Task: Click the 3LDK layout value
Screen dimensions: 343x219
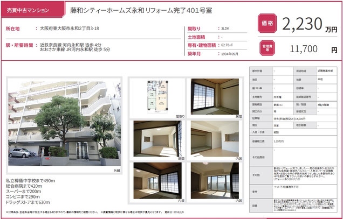Action: [225, 29]
